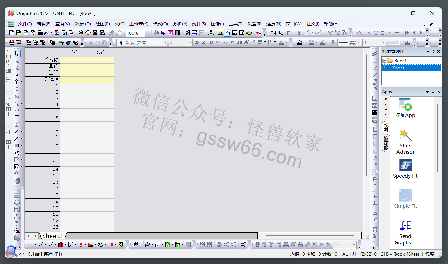Click the Sigma column statistics icon
This screenshot has width=448, height=264.
(x=273, y=33)
